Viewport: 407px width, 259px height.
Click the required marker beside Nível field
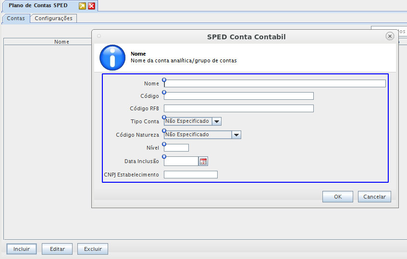164,144
